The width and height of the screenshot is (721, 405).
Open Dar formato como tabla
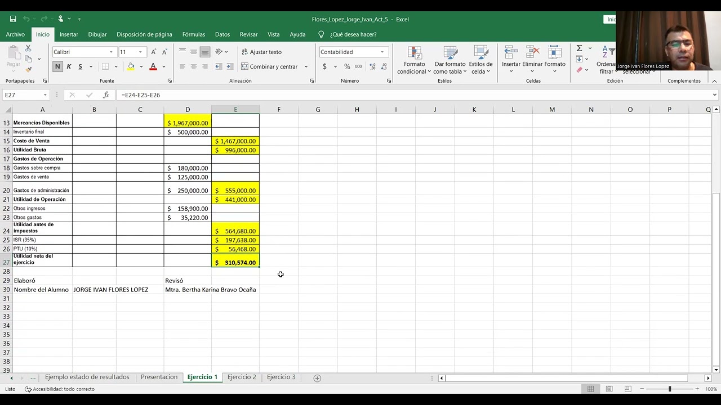[x=449, y=60]
